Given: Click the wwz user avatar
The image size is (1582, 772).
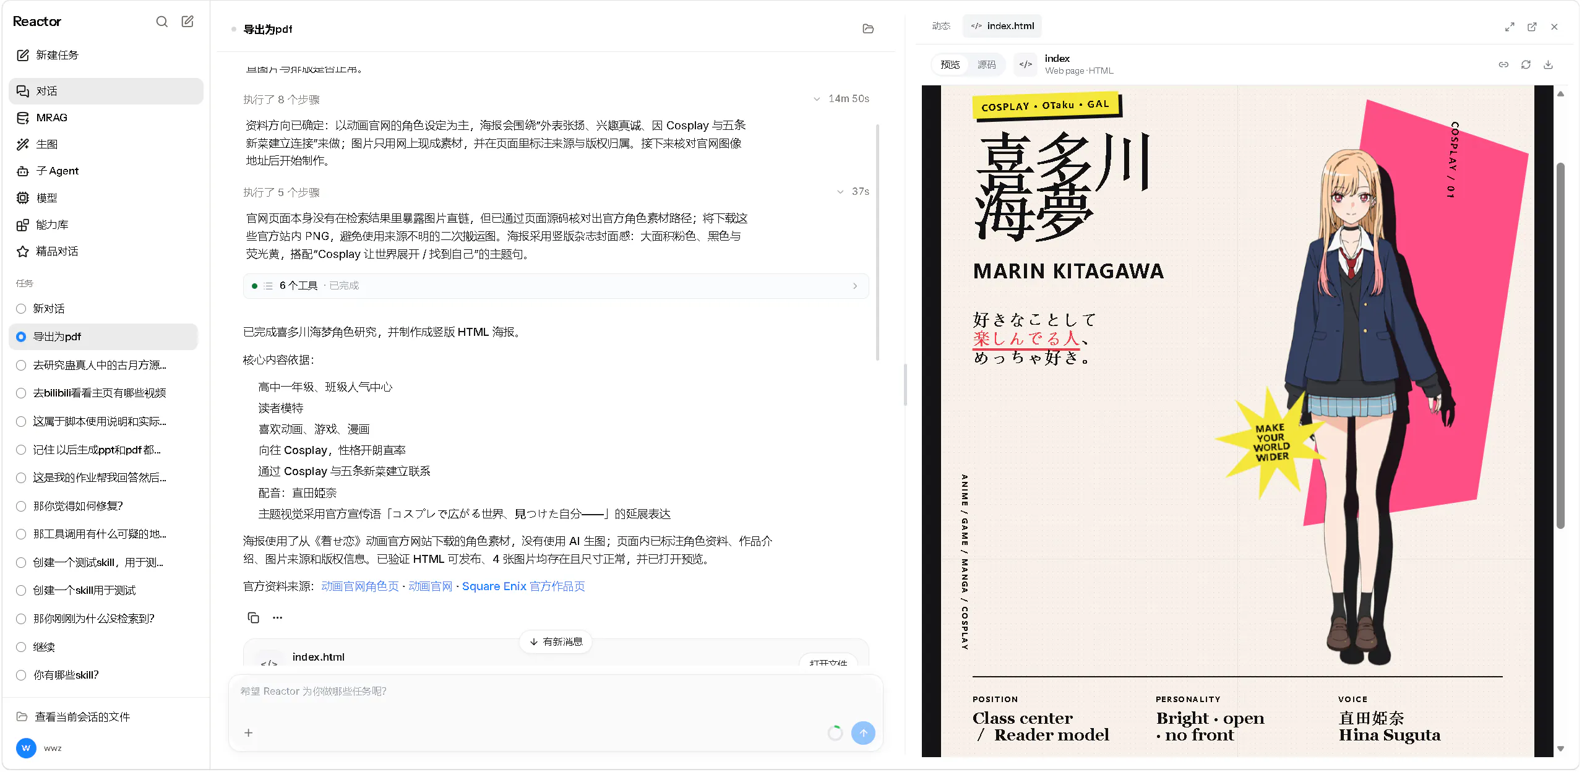Looking at the screenshot, I should click(x=26, y=748).
